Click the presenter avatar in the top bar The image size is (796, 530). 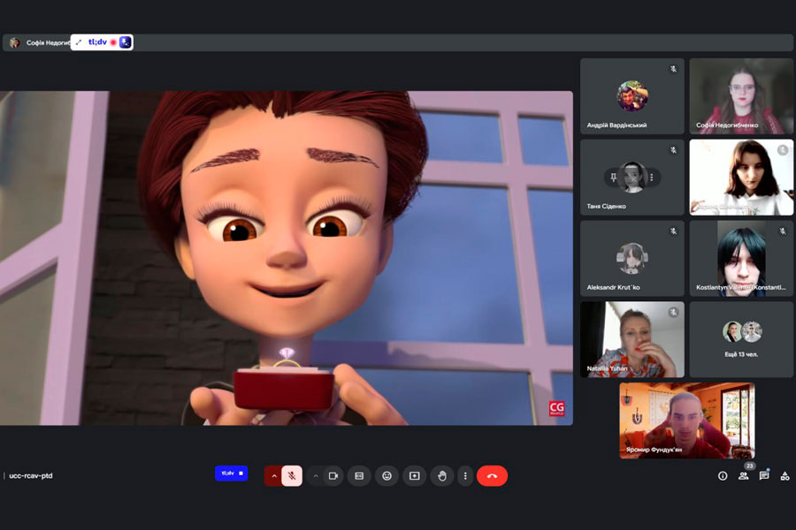point(15,42)
